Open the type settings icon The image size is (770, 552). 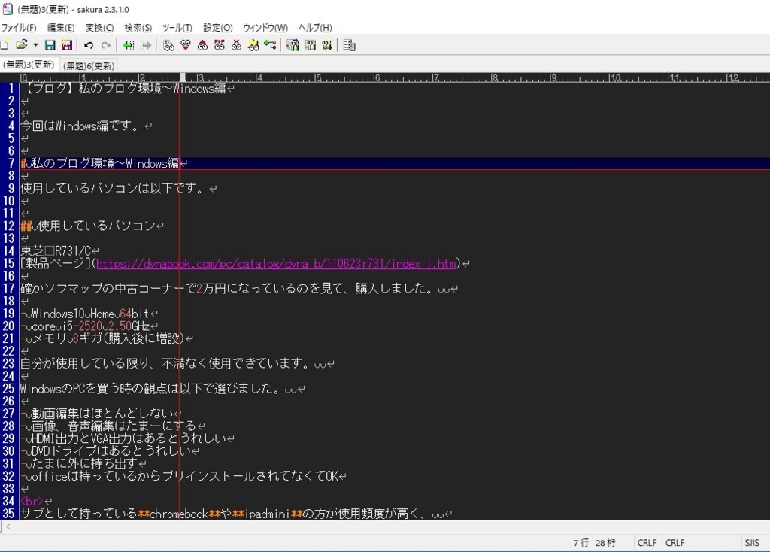[x=310, y=45]
